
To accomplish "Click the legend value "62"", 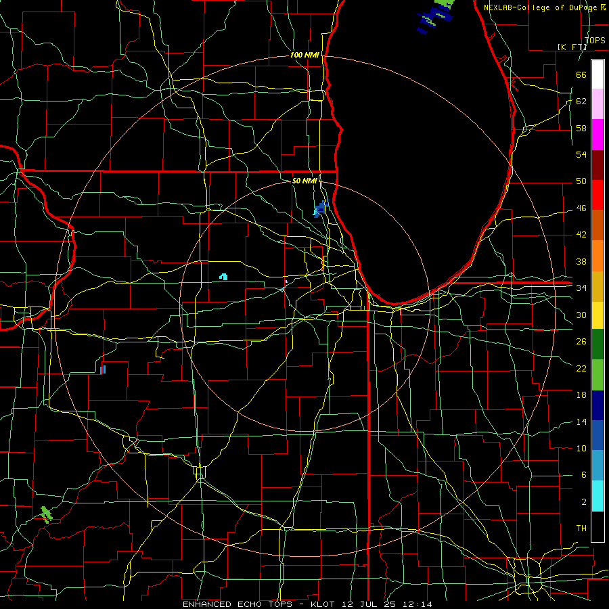I will 581,101.
